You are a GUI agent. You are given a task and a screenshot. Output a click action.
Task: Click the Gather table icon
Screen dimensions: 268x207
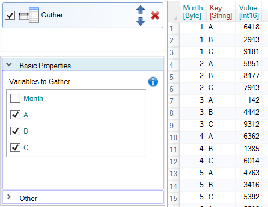pyautogui.click(x=29, y=15)
